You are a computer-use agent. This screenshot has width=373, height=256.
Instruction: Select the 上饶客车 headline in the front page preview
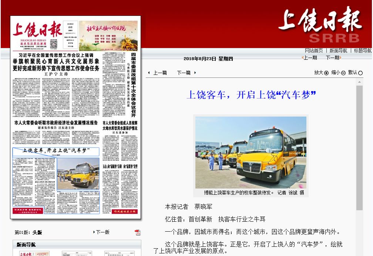(x=56, y=151)
